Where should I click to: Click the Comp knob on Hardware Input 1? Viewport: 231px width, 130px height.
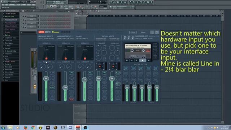[x=43, y=67]
